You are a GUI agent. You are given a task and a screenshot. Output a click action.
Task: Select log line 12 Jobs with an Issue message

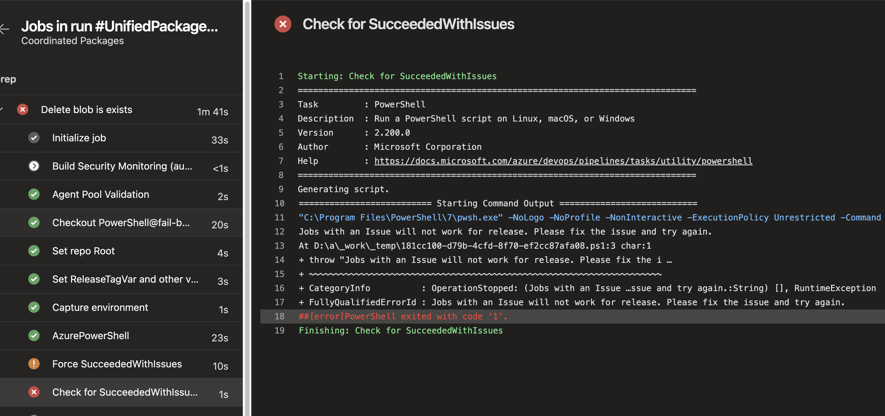click(505, 232)
